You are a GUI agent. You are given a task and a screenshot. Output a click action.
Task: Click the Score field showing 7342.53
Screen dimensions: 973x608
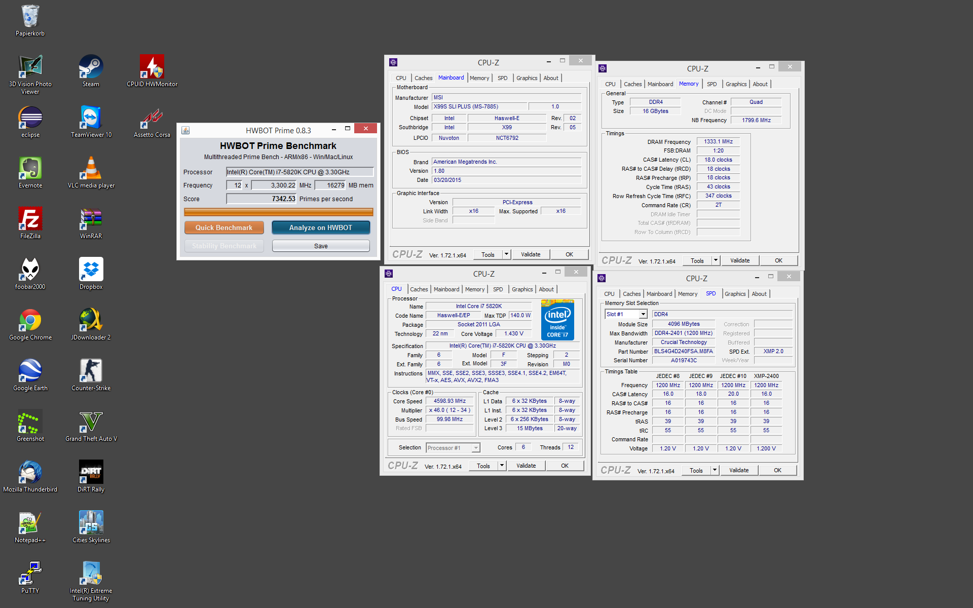click(261, 199)
